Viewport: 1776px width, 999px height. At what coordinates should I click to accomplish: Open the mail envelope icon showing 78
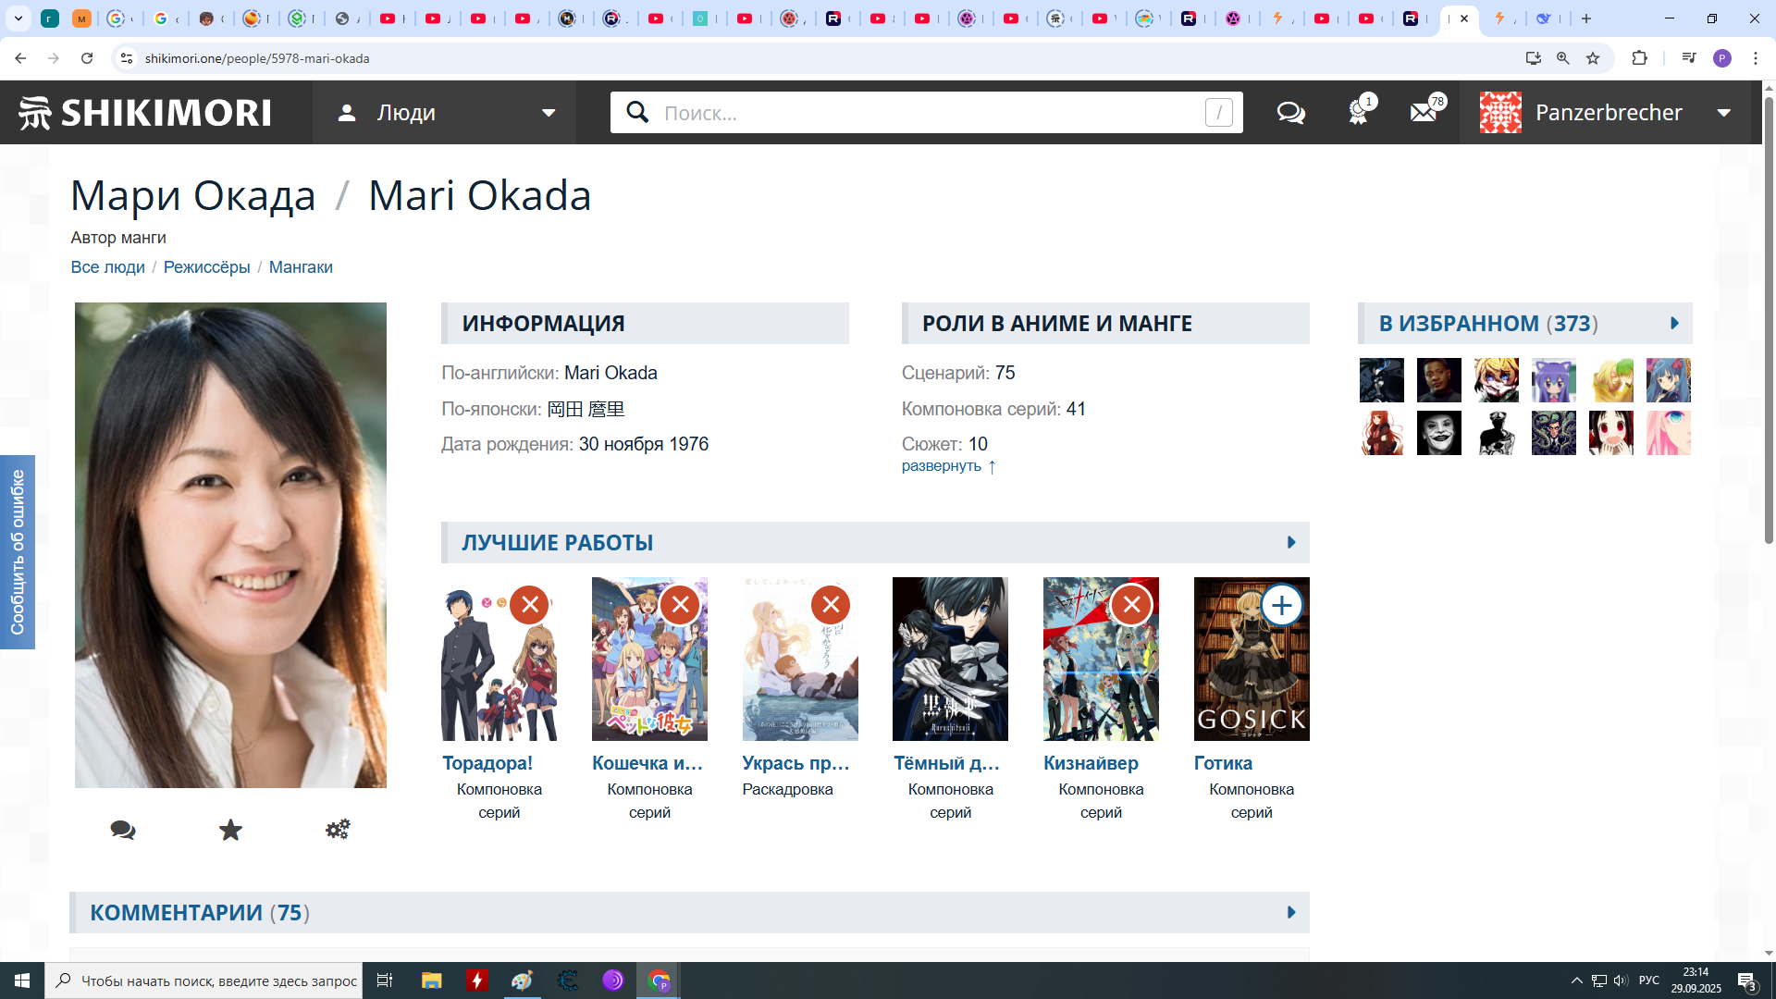(x=1424, y=113)
